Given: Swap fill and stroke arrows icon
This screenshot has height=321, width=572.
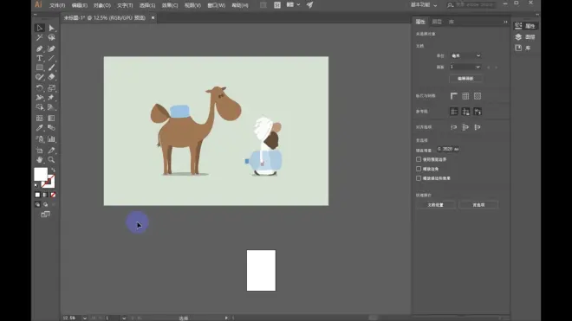Looking at the screenshot, I should coord(53,170).
